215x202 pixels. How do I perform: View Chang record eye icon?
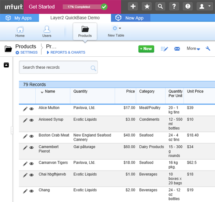(x=31, y=191)
